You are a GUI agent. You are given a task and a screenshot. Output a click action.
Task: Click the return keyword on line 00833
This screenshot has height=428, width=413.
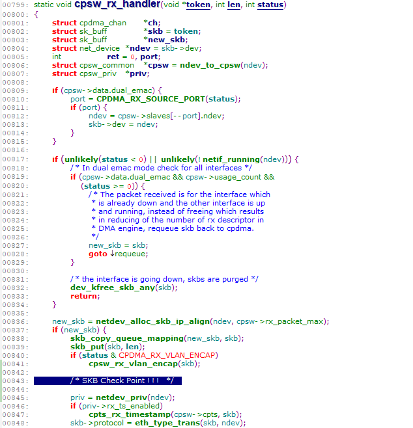83,296
